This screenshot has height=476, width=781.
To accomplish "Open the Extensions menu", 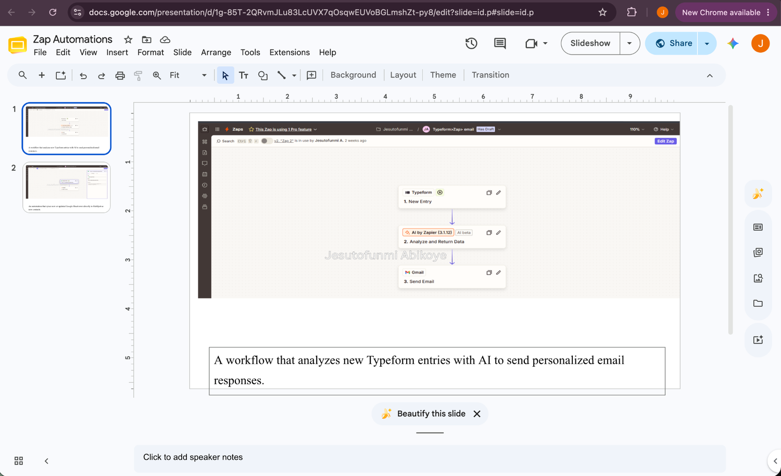I will point(289,53).
